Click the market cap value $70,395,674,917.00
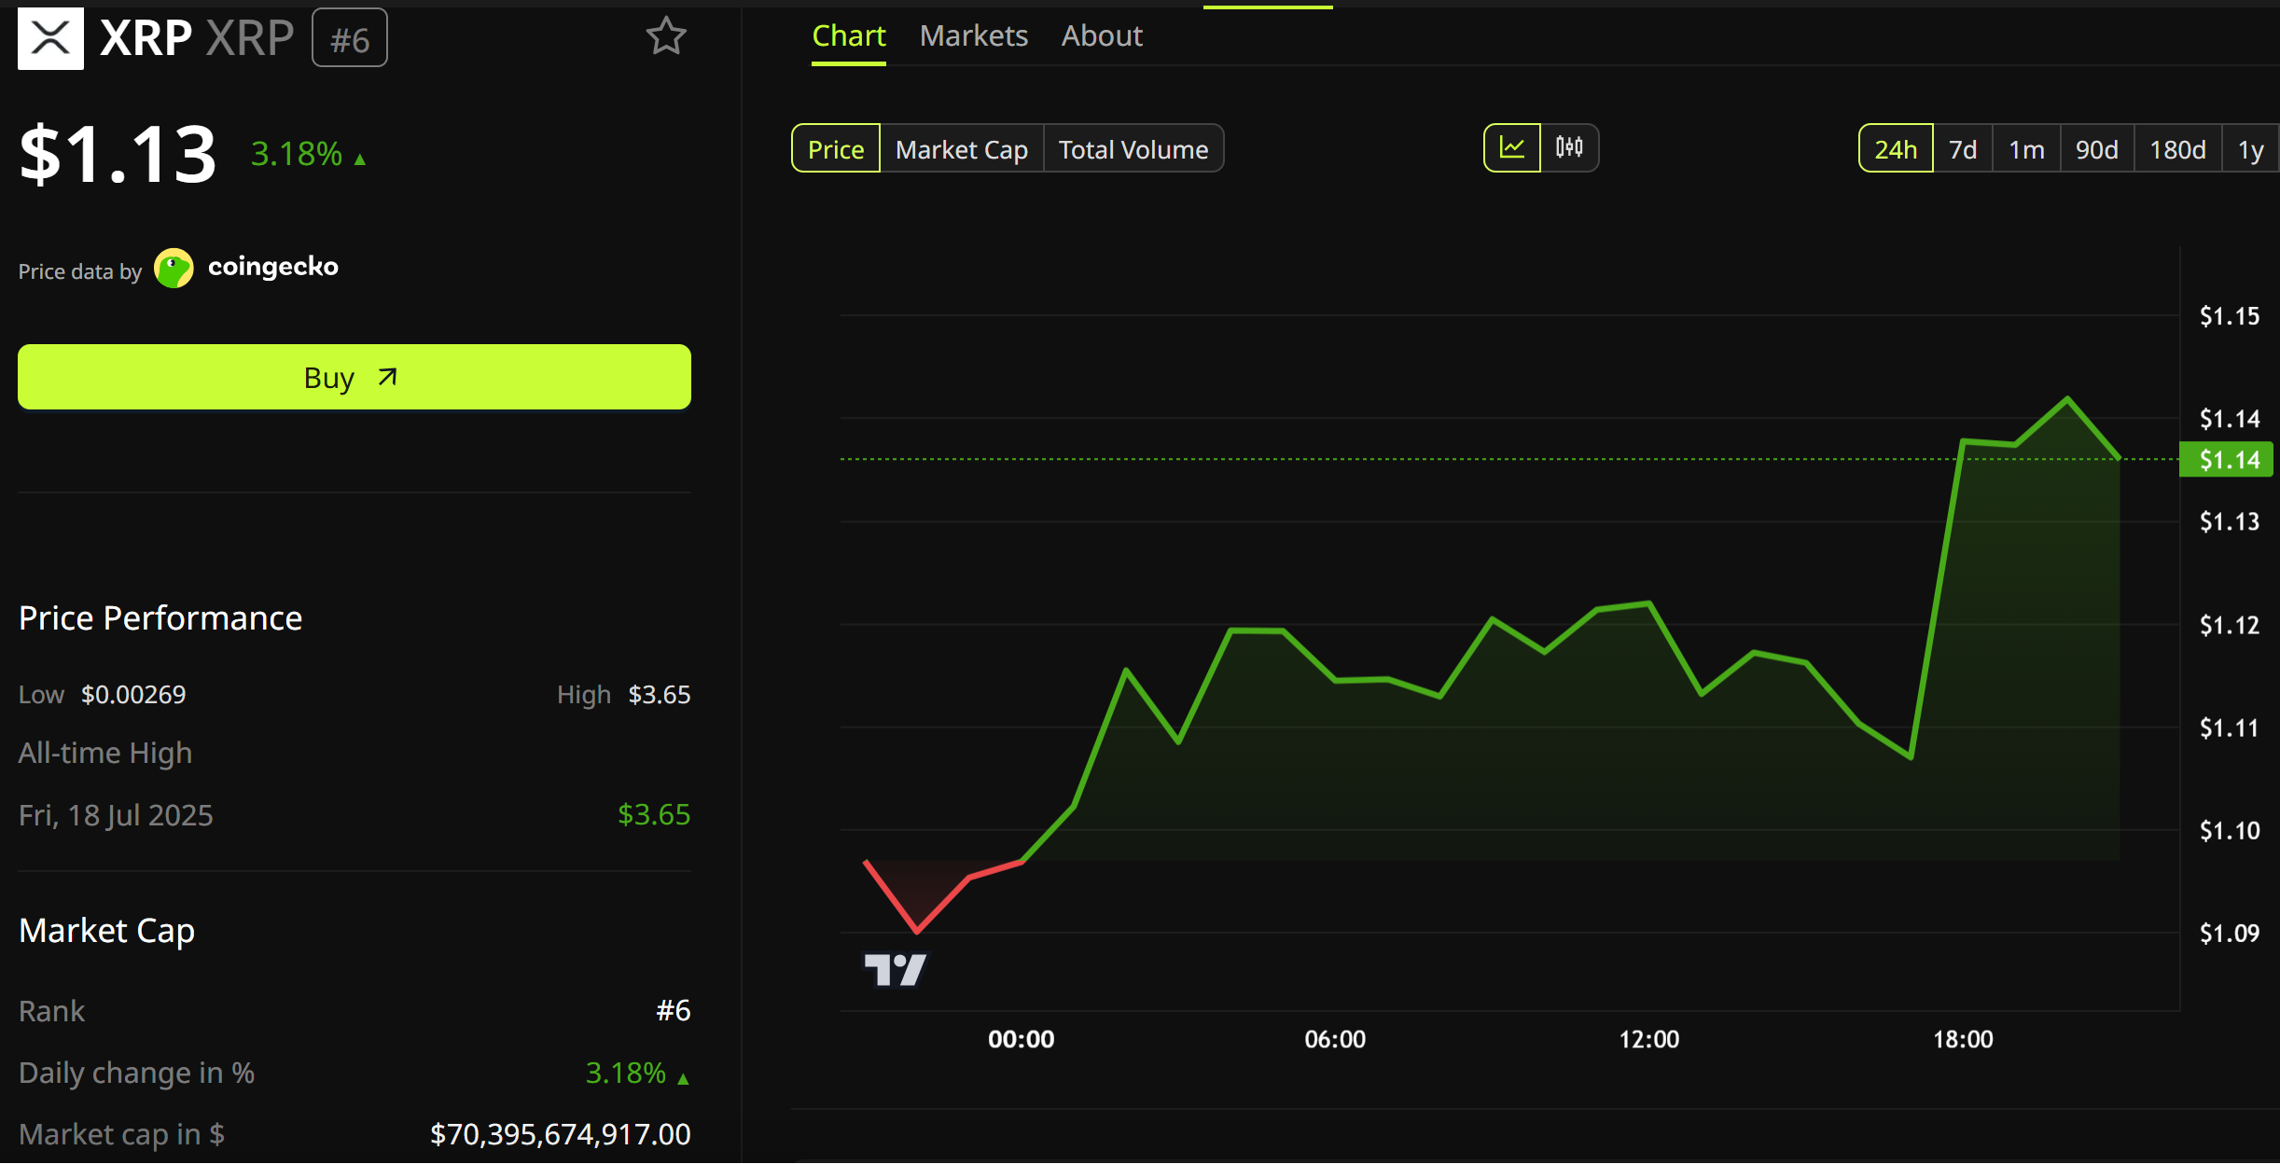Image resolution: width=2280 pixels, height=1164 pixels. tap(560, 1134)
